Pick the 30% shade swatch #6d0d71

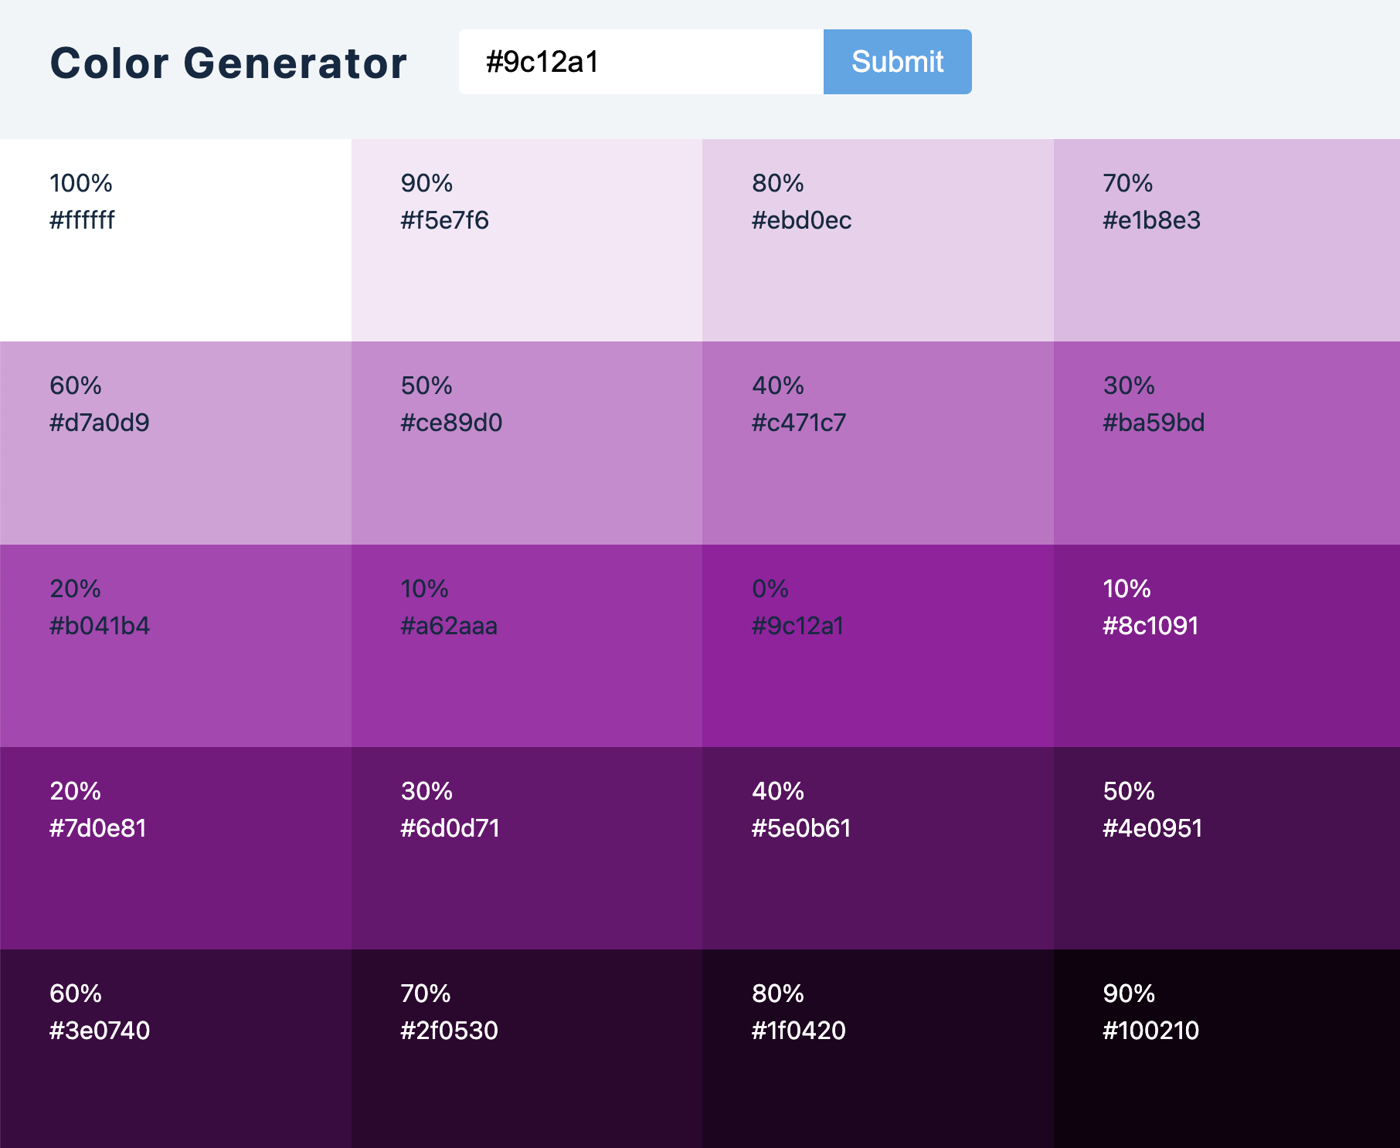527,848
